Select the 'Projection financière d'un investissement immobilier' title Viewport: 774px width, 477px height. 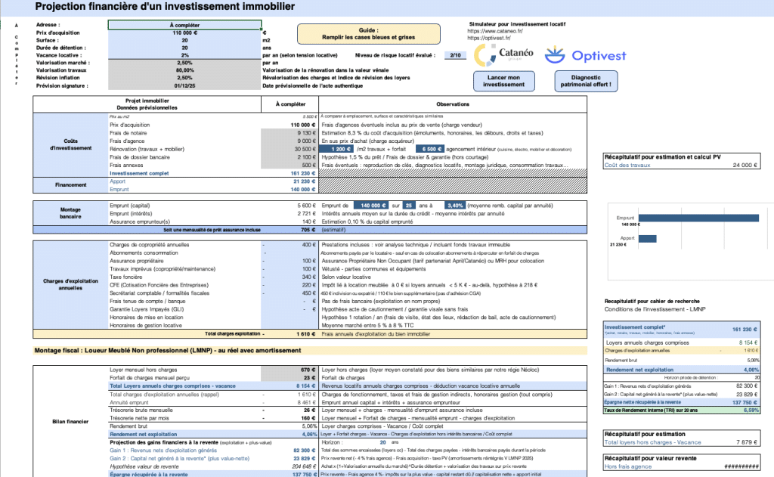[165, 6]
